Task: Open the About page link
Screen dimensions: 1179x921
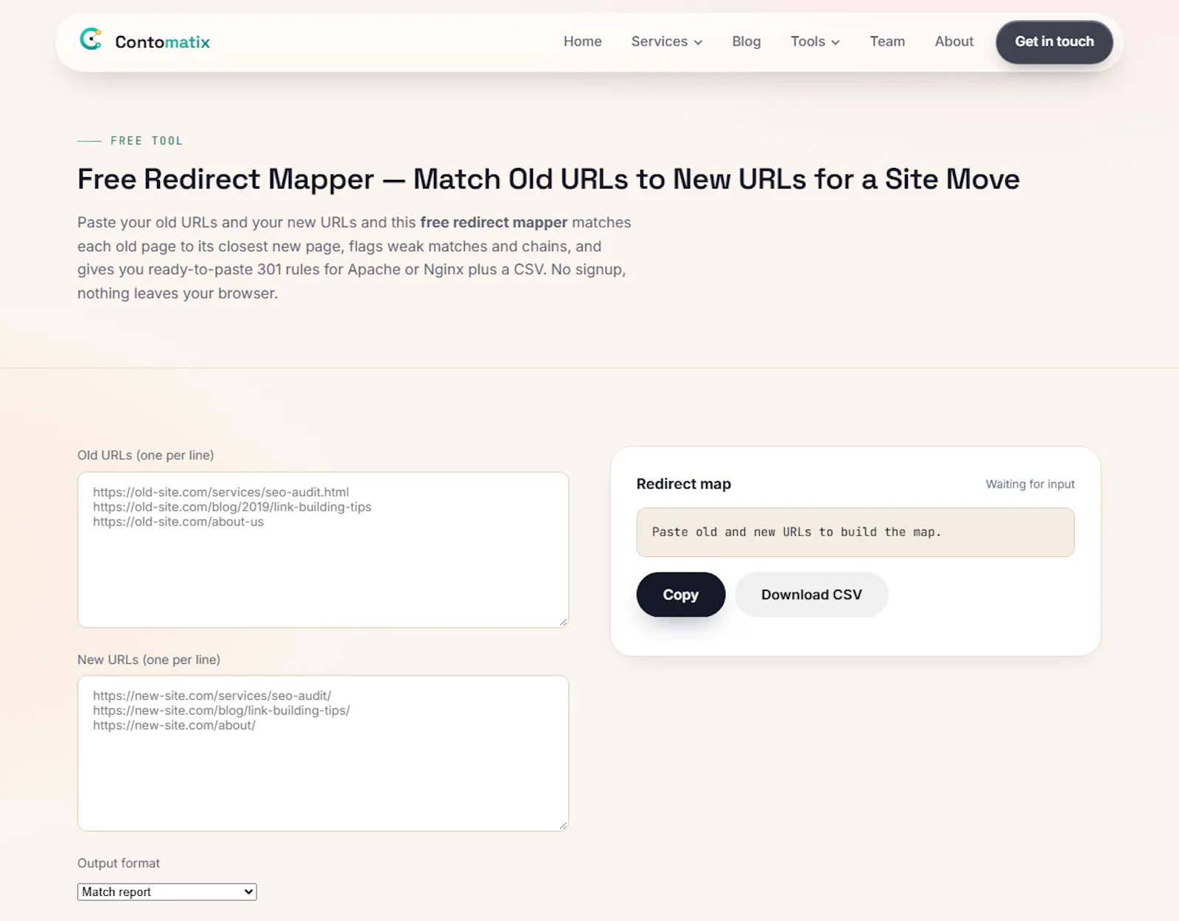Action: 954,41
